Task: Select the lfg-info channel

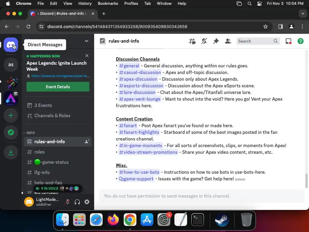Action: [x=58, y=172]
